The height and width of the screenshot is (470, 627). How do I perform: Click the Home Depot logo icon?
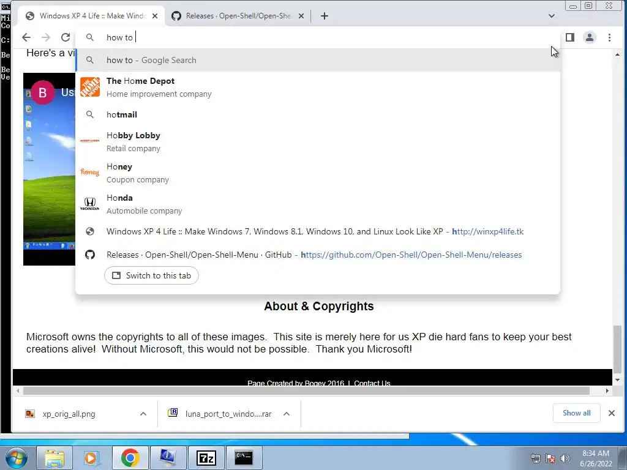click(x=90, y=87)
